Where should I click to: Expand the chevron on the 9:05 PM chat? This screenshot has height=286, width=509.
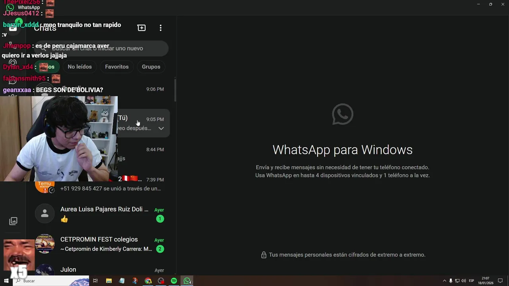[x=161, y=128]
